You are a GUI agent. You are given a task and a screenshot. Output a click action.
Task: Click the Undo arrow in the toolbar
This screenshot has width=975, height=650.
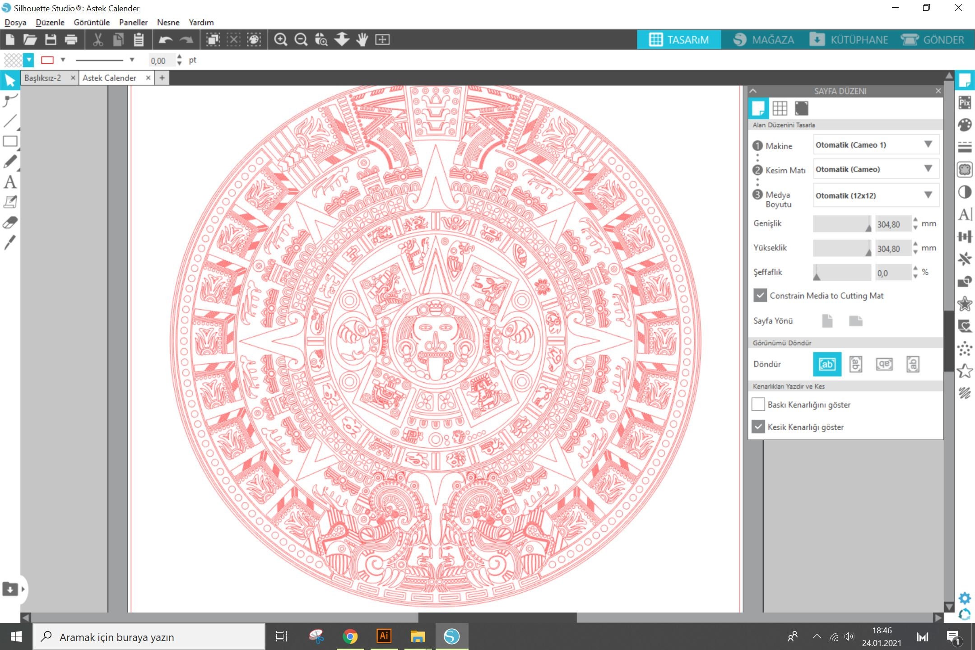pos(165,39)
